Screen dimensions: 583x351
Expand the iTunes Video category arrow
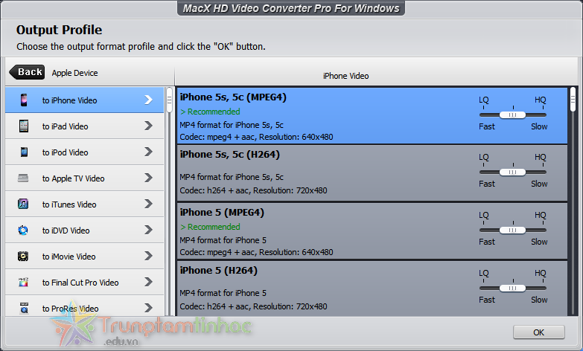point(148,204)
